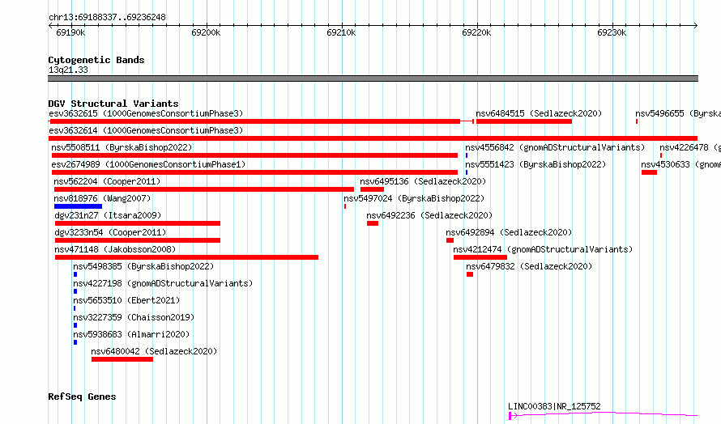Open nsv5551423 (ByrskaBishop2022) variant
The image size is (721, 424).
click(x=535, y=164)
